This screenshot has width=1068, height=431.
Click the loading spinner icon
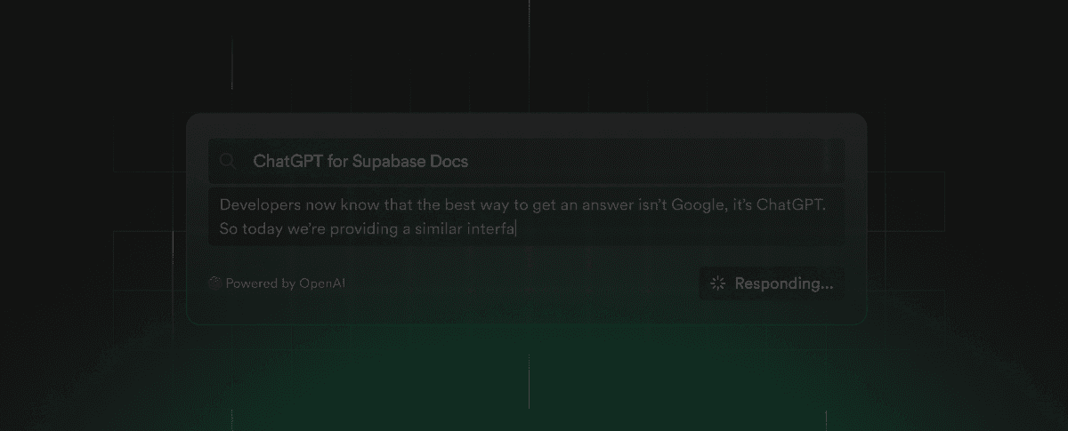[x=717, y=283]
